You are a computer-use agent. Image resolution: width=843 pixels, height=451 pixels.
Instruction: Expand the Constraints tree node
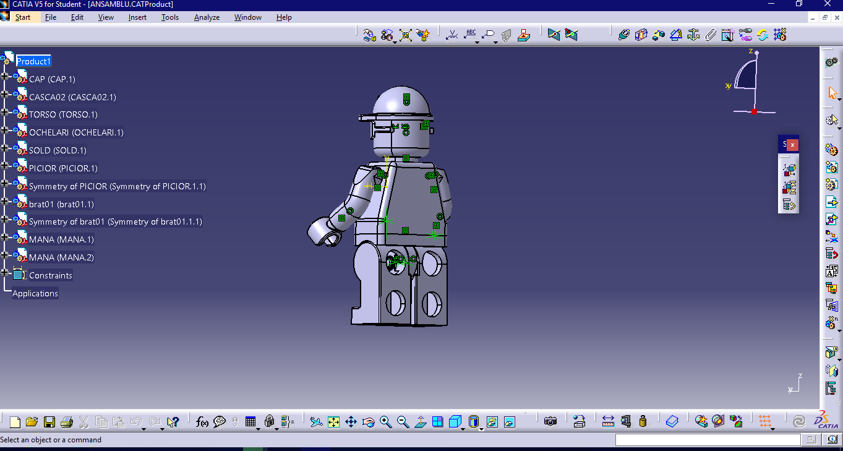tap(5, 273)
